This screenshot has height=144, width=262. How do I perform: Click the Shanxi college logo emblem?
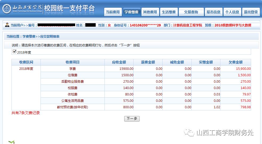click(7, 9)
